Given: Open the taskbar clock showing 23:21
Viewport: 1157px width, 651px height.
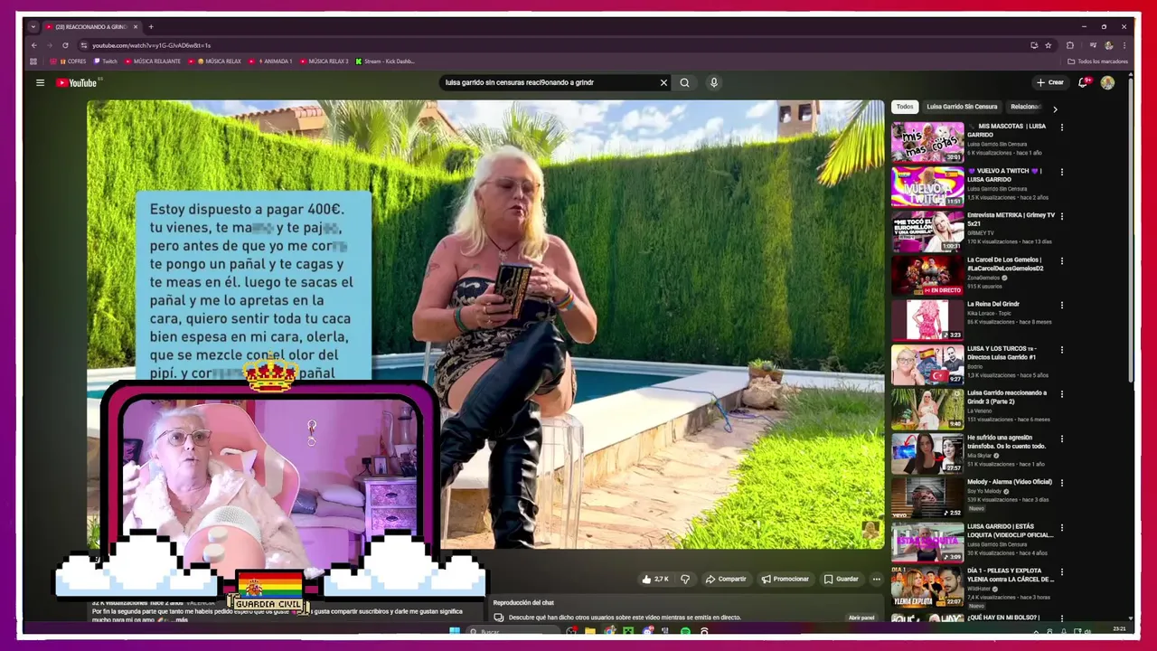Looking at the screenshot, I should coord(1119,629).
